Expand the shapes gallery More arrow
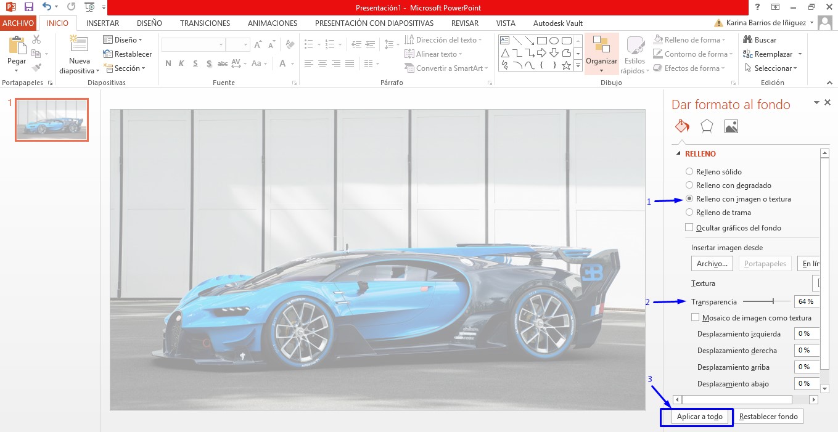 coord(578,65)
